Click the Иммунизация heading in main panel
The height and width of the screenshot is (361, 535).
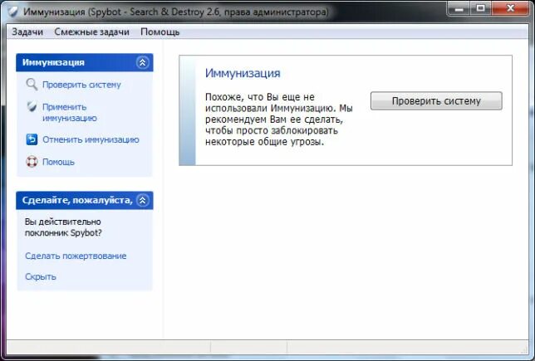[243, 73]
